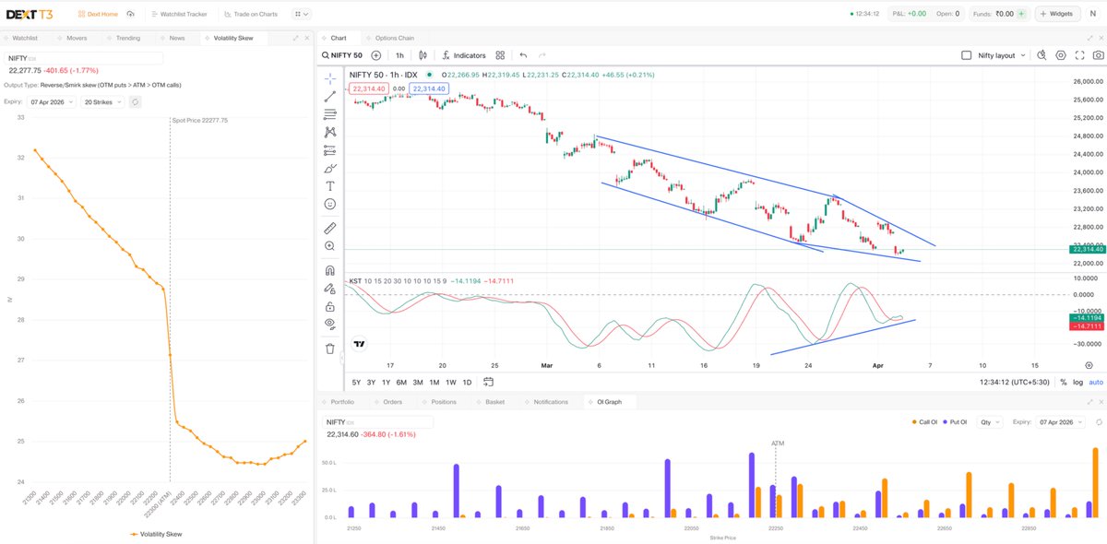Open the indicator templates grid icon
The height and width of the screenshot is (544, 1107).
tap(500, 55)
